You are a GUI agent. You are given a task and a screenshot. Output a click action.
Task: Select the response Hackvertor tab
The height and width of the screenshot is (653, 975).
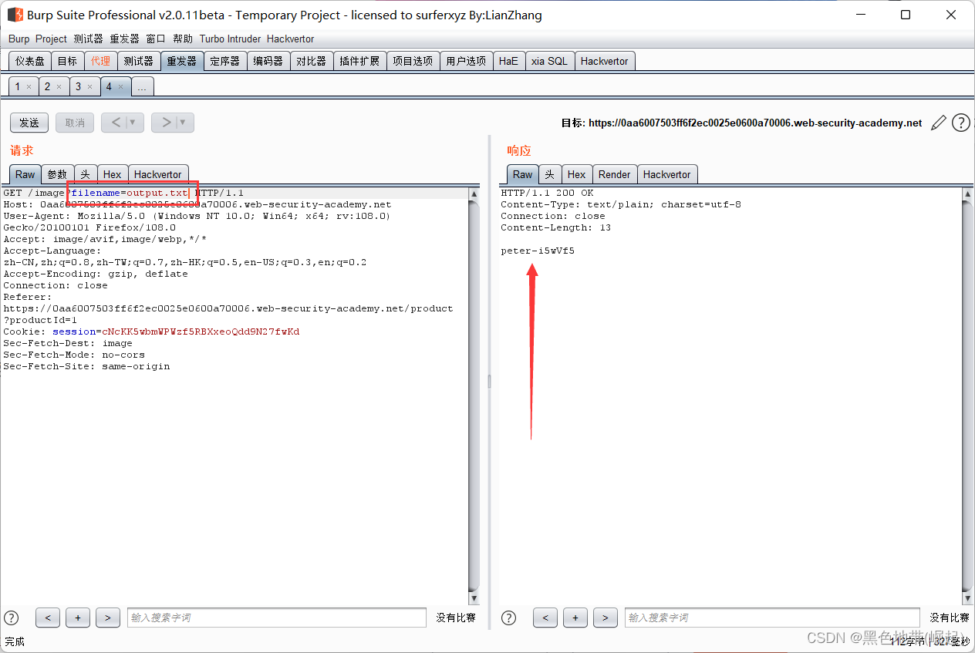(x=667, y=174)
